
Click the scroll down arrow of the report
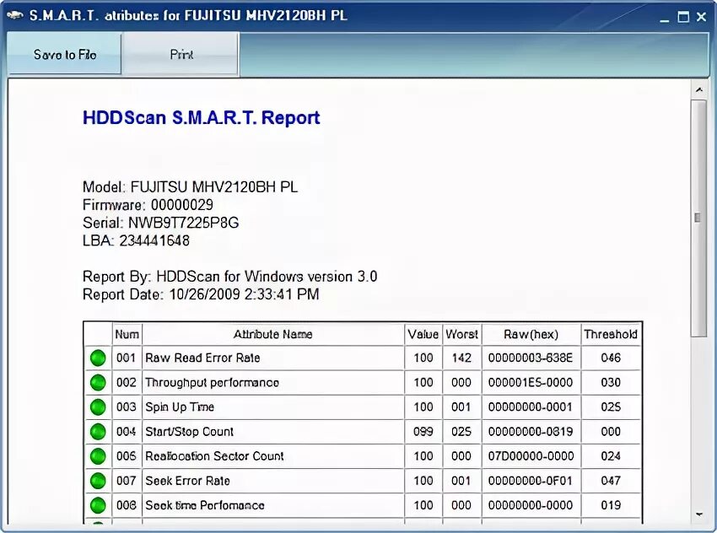coord(698,514)
